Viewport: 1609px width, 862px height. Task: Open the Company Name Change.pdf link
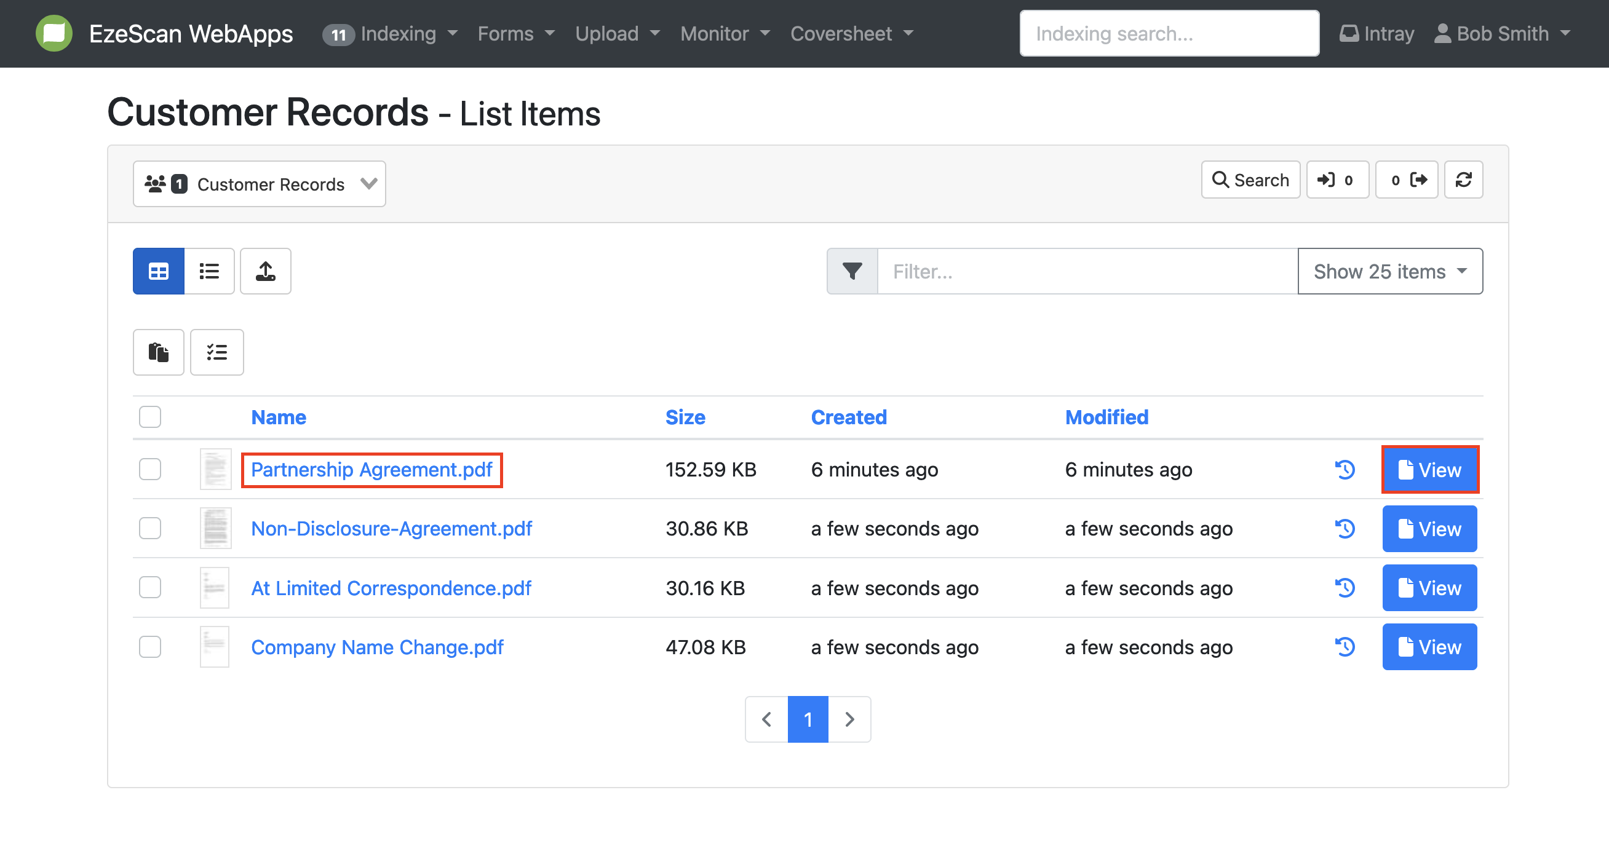coord(376,647)
